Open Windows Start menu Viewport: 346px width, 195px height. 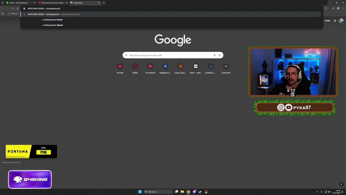140,192
